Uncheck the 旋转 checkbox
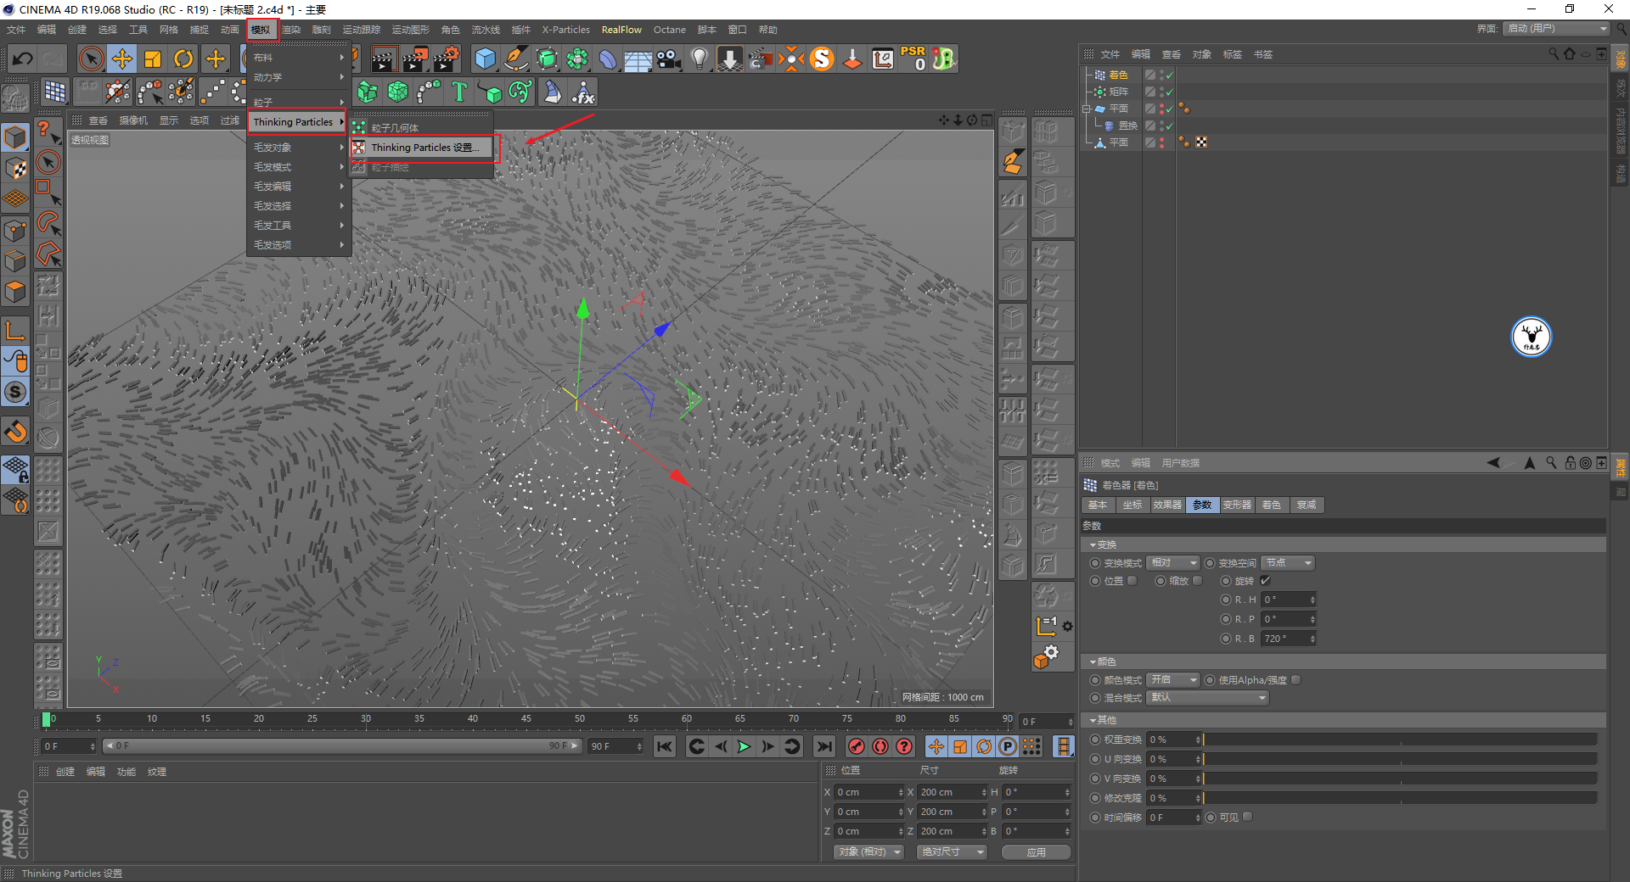 pyautogui.click(x=1265, y=580)
